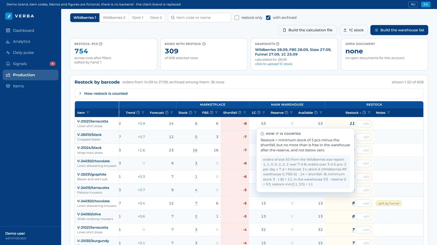437x245 pixels.
Task: Click the Trend column help icon
Action: pos(138,113)
